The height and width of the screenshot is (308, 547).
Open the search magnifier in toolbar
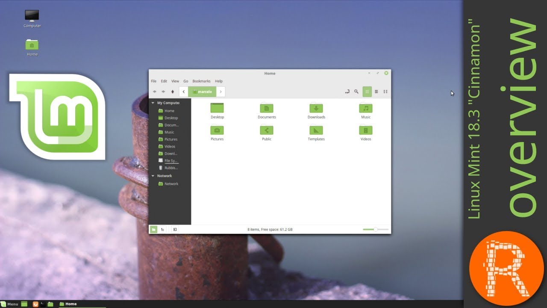coord(356,92)
